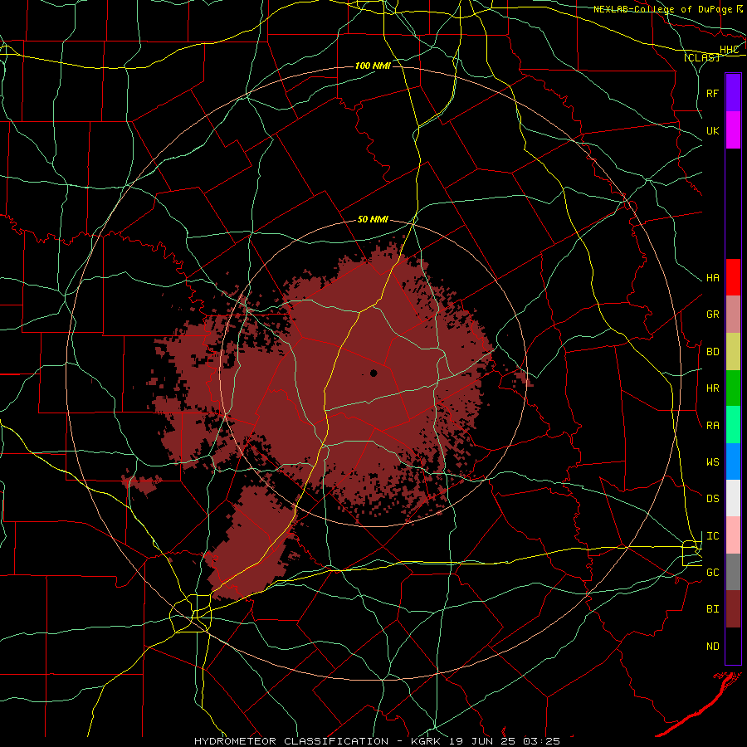Click the NEXLAB-College of DuPage credit text
The image size is (747, 747).
(662, 9)
